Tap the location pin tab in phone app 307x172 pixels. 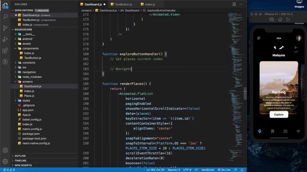[x=260, y=131]
